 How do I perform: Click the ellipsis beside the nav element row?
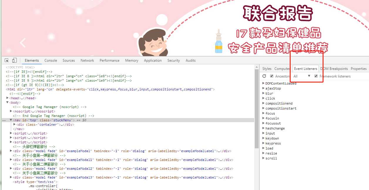pyautogui.click(x=4, y=120)
